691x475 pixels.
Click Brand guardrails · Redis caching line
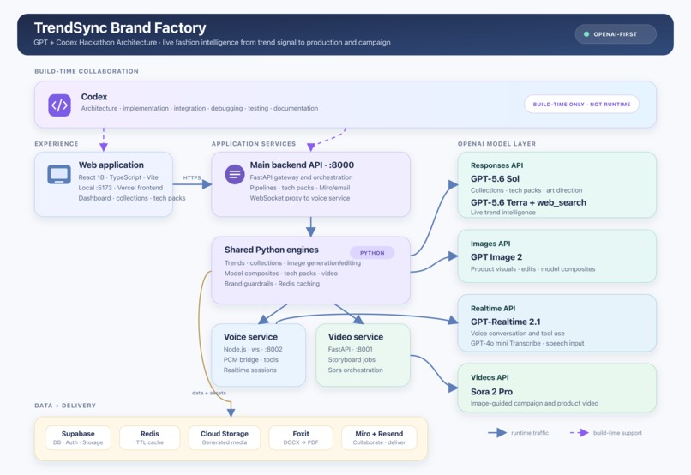tap(272, 284)
